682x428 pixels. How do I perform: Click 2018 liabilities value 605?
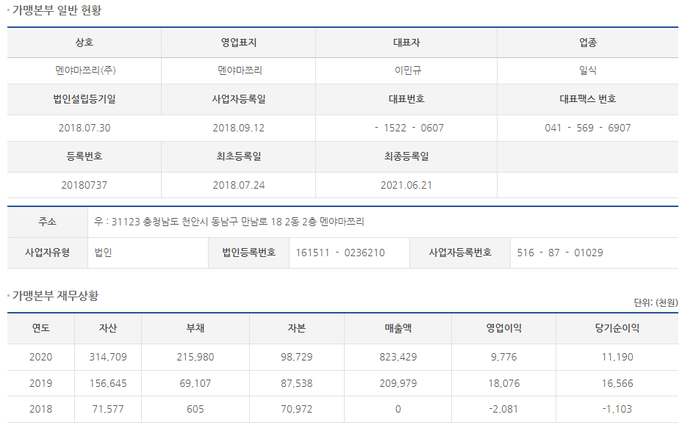click(x=195, y=410)
